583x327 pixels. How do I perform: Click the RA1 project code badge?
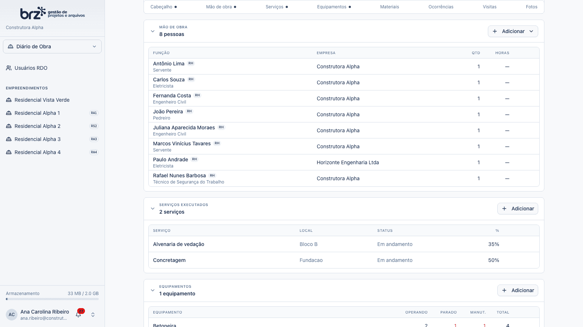pos(94,113)
